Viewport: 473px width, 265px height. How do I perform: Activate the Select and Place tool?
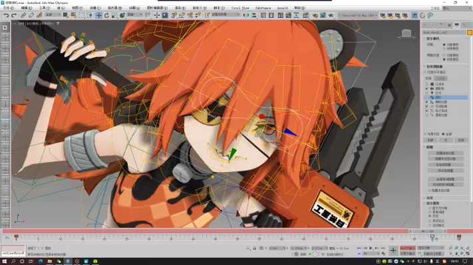point(122,15)
